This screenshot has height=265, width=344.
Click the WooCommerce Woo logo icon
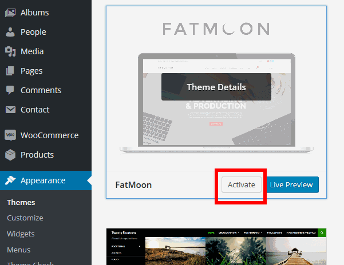coord(10,135)
